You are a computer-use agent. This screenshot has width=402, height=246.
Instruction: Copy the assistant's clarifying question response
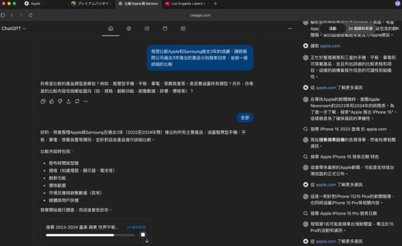(x=43, y=101)
